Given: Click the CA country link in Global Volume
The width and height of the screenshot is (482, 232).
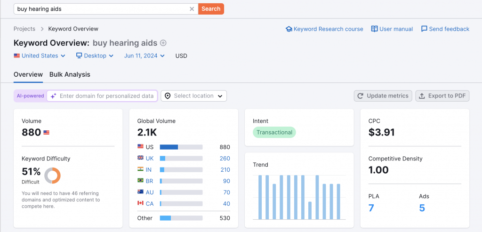Looking at the screenshot, I should point(150,204).
